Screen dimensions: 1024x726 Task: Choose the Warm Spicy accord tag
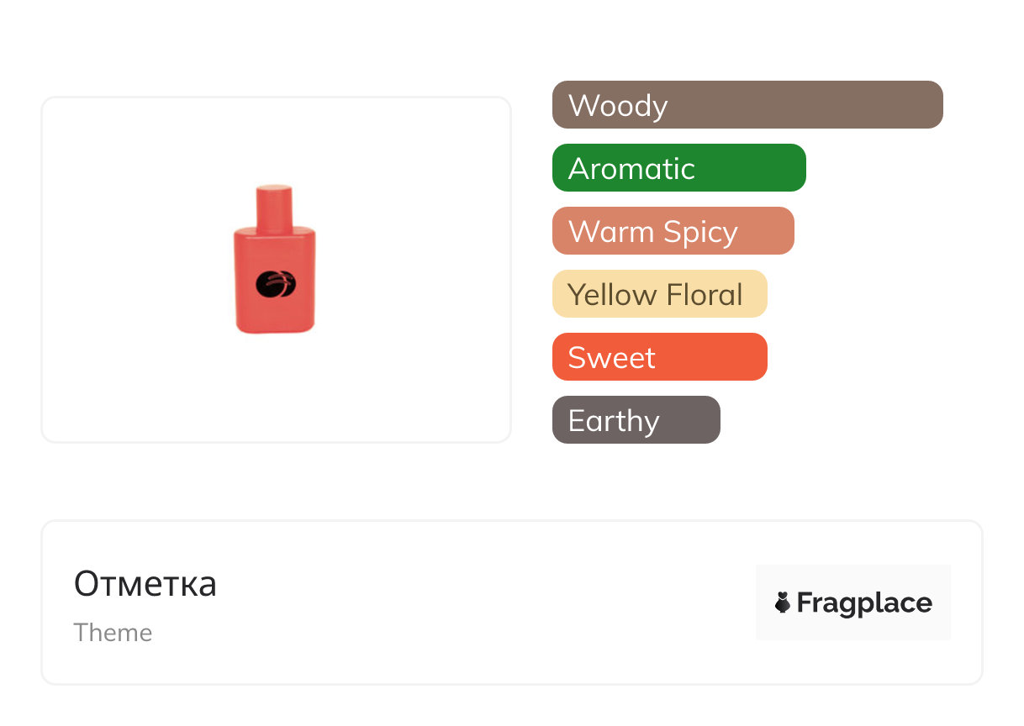click(673, 231)
